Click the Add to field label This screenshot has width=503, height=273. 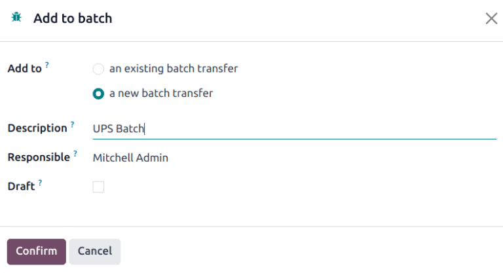coord(25,69)
